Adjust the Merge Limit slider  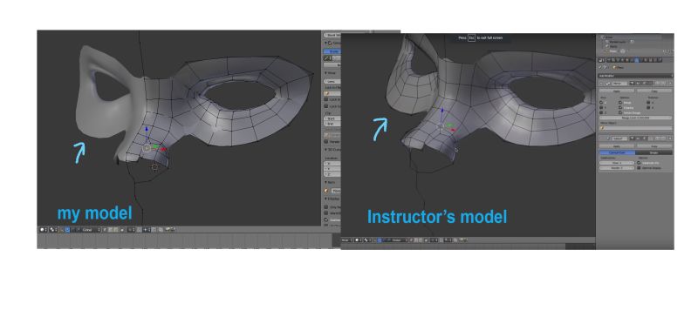[636, 118]
